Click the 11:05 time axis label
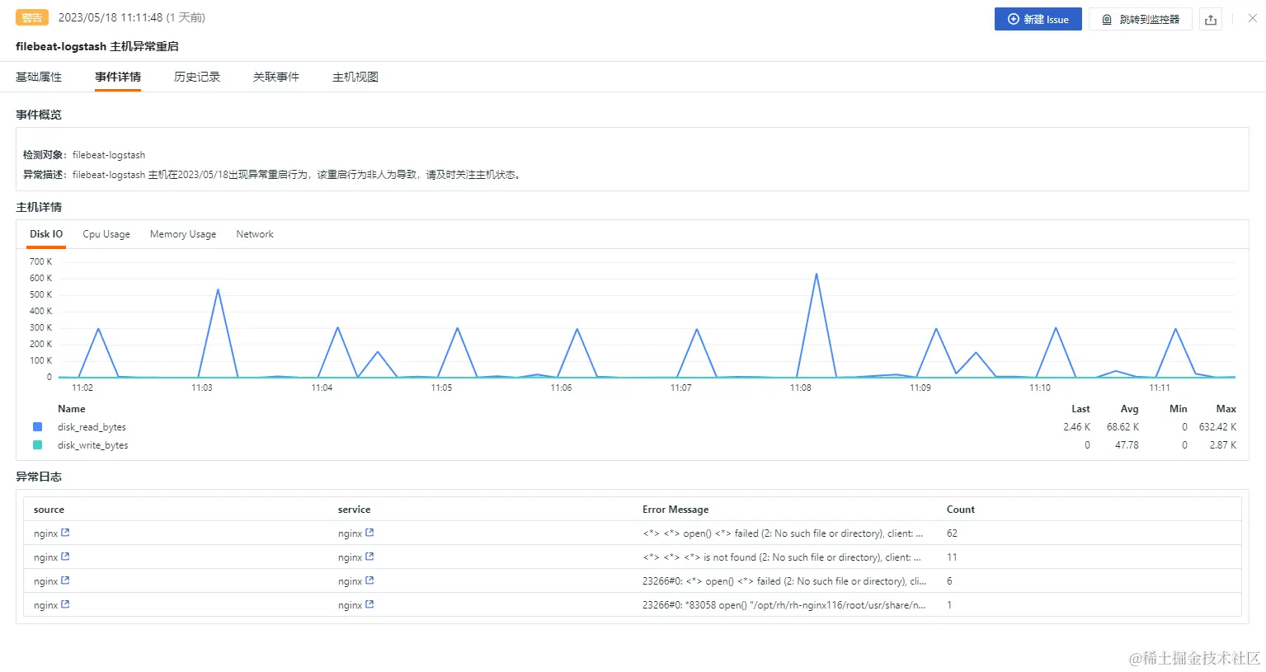Viewport: 1266px width, 672px height. click(441, 388)
